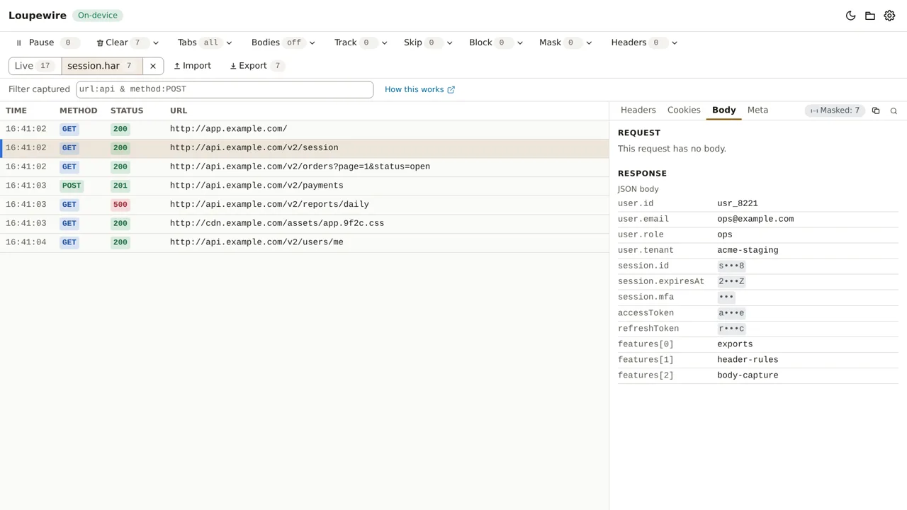Select the cdn app.9f2c.css request row
The width and height of the screenshot is (907, 510).
[304, 223]
